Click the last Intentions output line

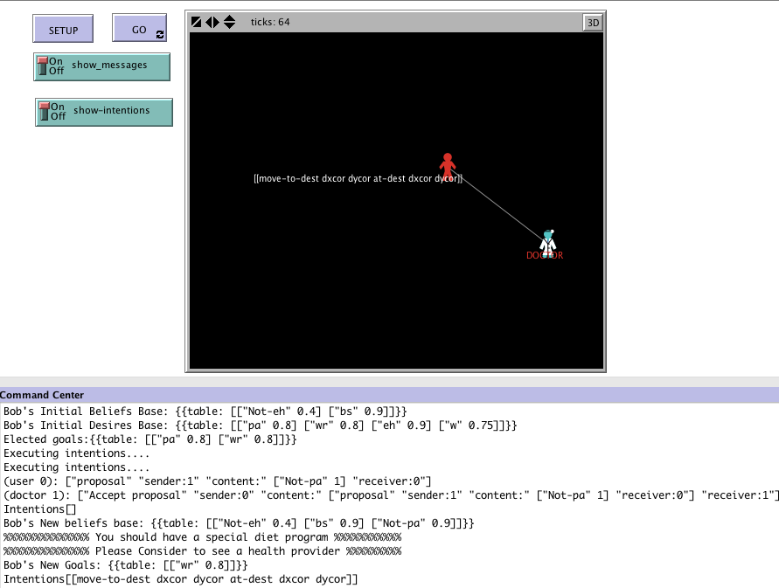tap(181, 579)
